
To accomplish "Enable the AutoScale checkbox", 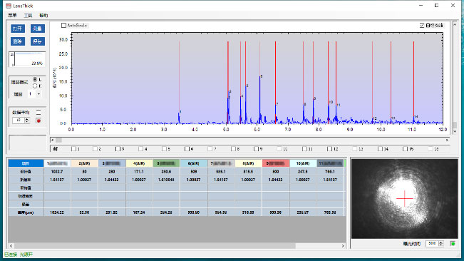I will pos(63,26).
